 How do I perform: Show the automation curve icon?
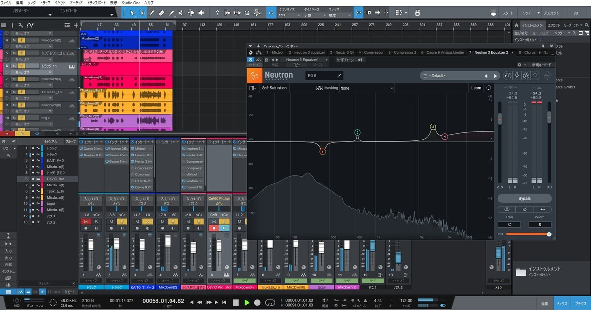pyautogui.click(x=30, y=25)
